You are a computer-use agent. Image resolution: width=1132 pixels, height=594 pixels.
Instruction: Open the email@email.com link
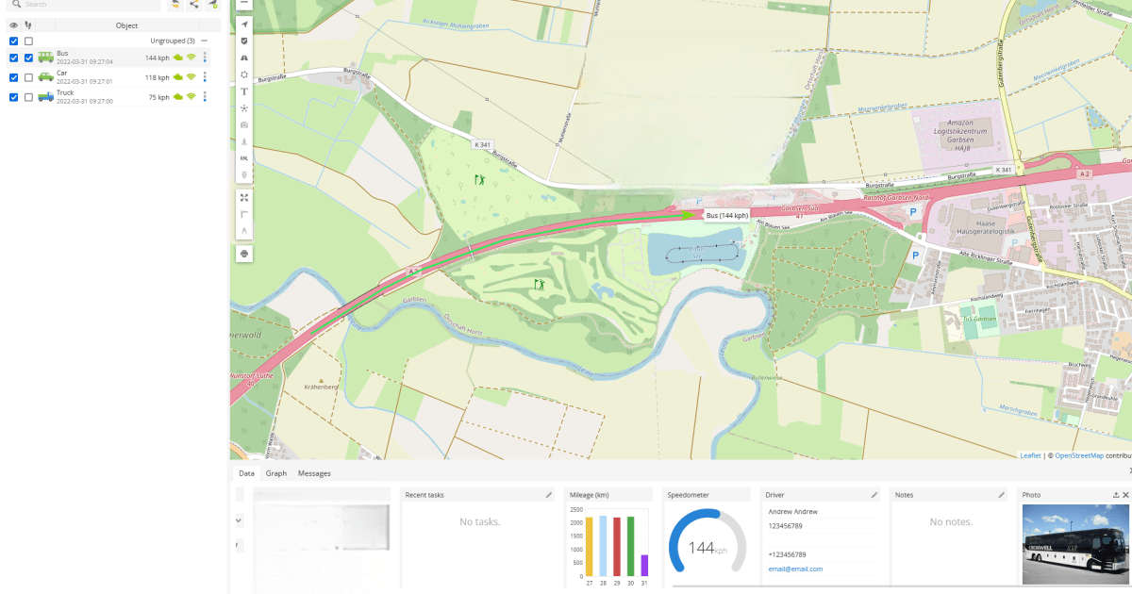coord(795,569)
